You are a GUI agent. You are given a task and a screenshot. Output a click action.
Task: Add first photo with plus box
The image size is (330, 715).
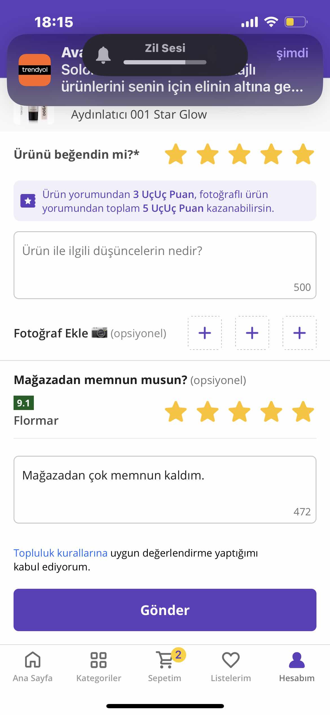(x=205, y=333)
